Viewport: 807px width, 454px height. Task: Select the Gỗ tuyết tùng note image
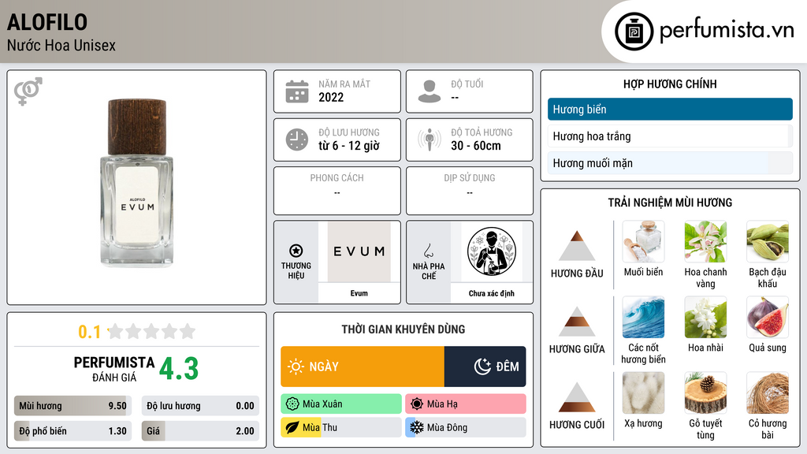coord(705,393)
